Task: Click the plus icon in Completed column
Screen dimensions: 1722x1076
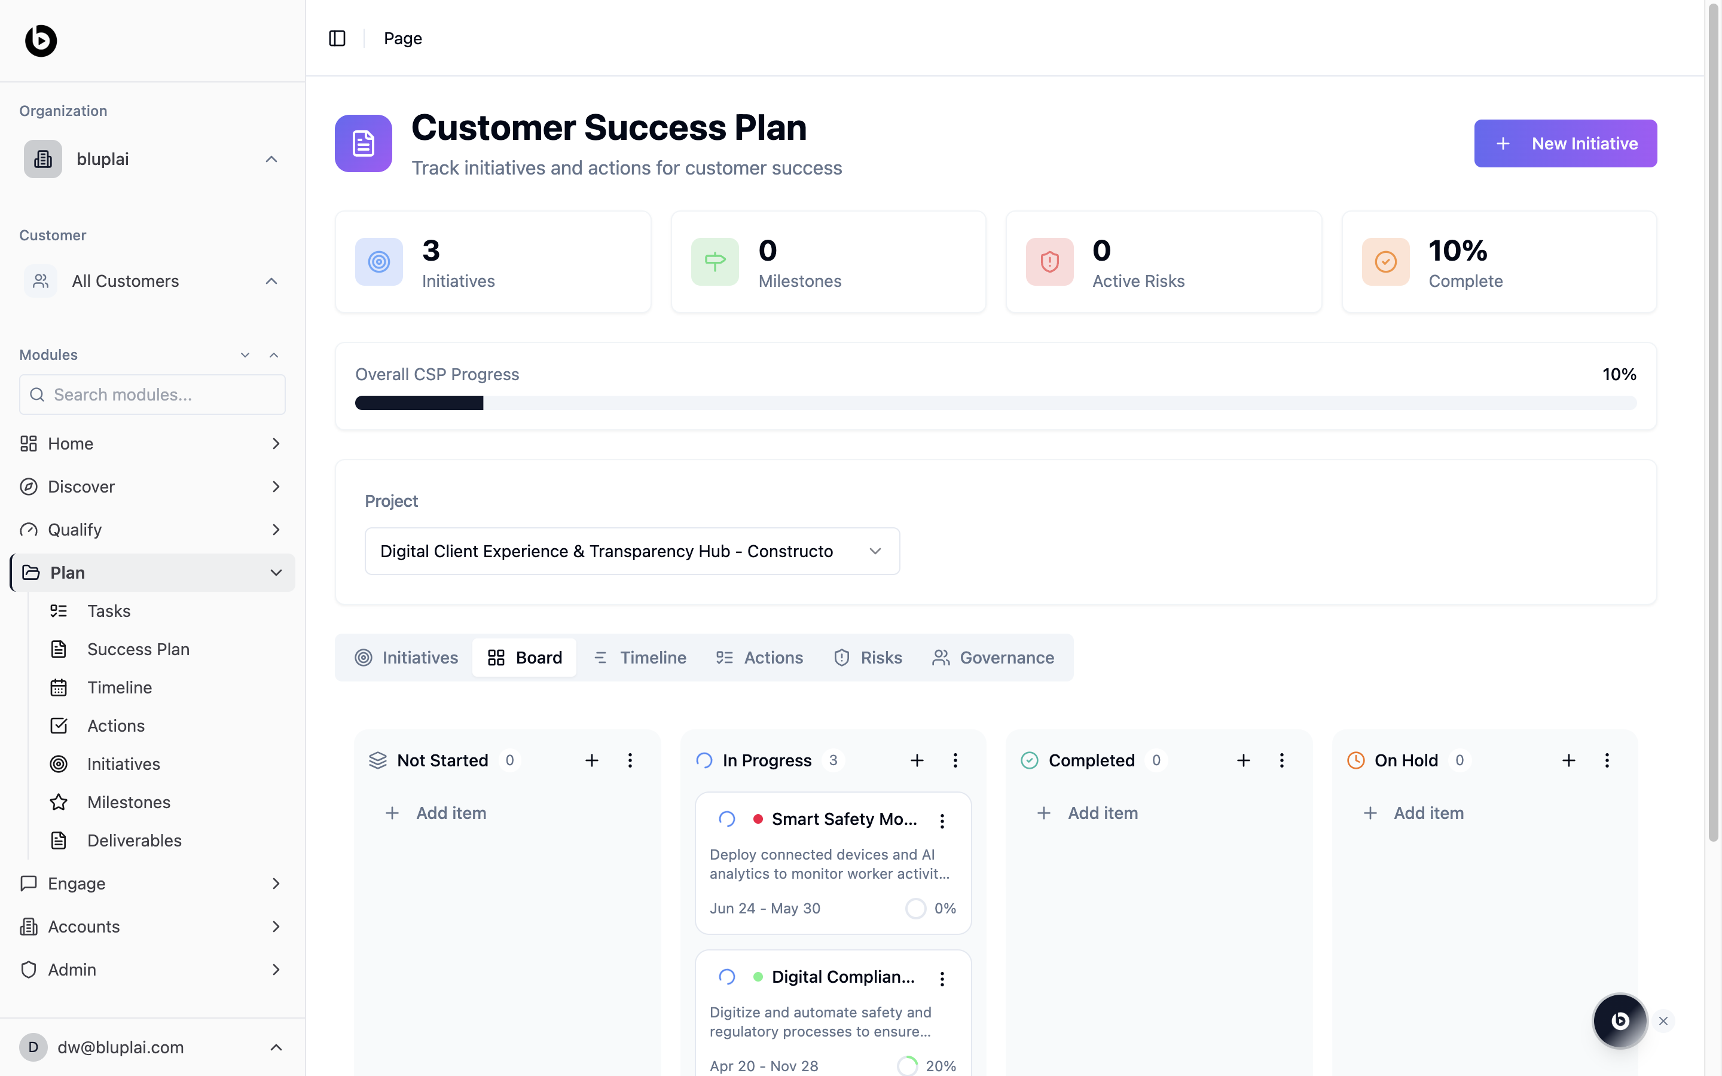Action: [1243, 760]
